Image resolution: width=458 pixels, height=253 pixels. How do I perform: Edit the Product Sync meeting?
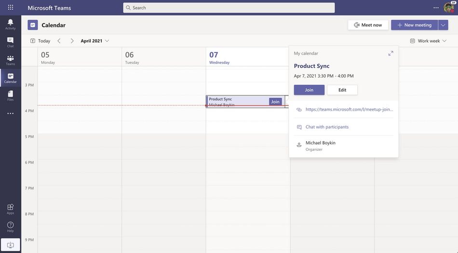[x=342, y=90]
